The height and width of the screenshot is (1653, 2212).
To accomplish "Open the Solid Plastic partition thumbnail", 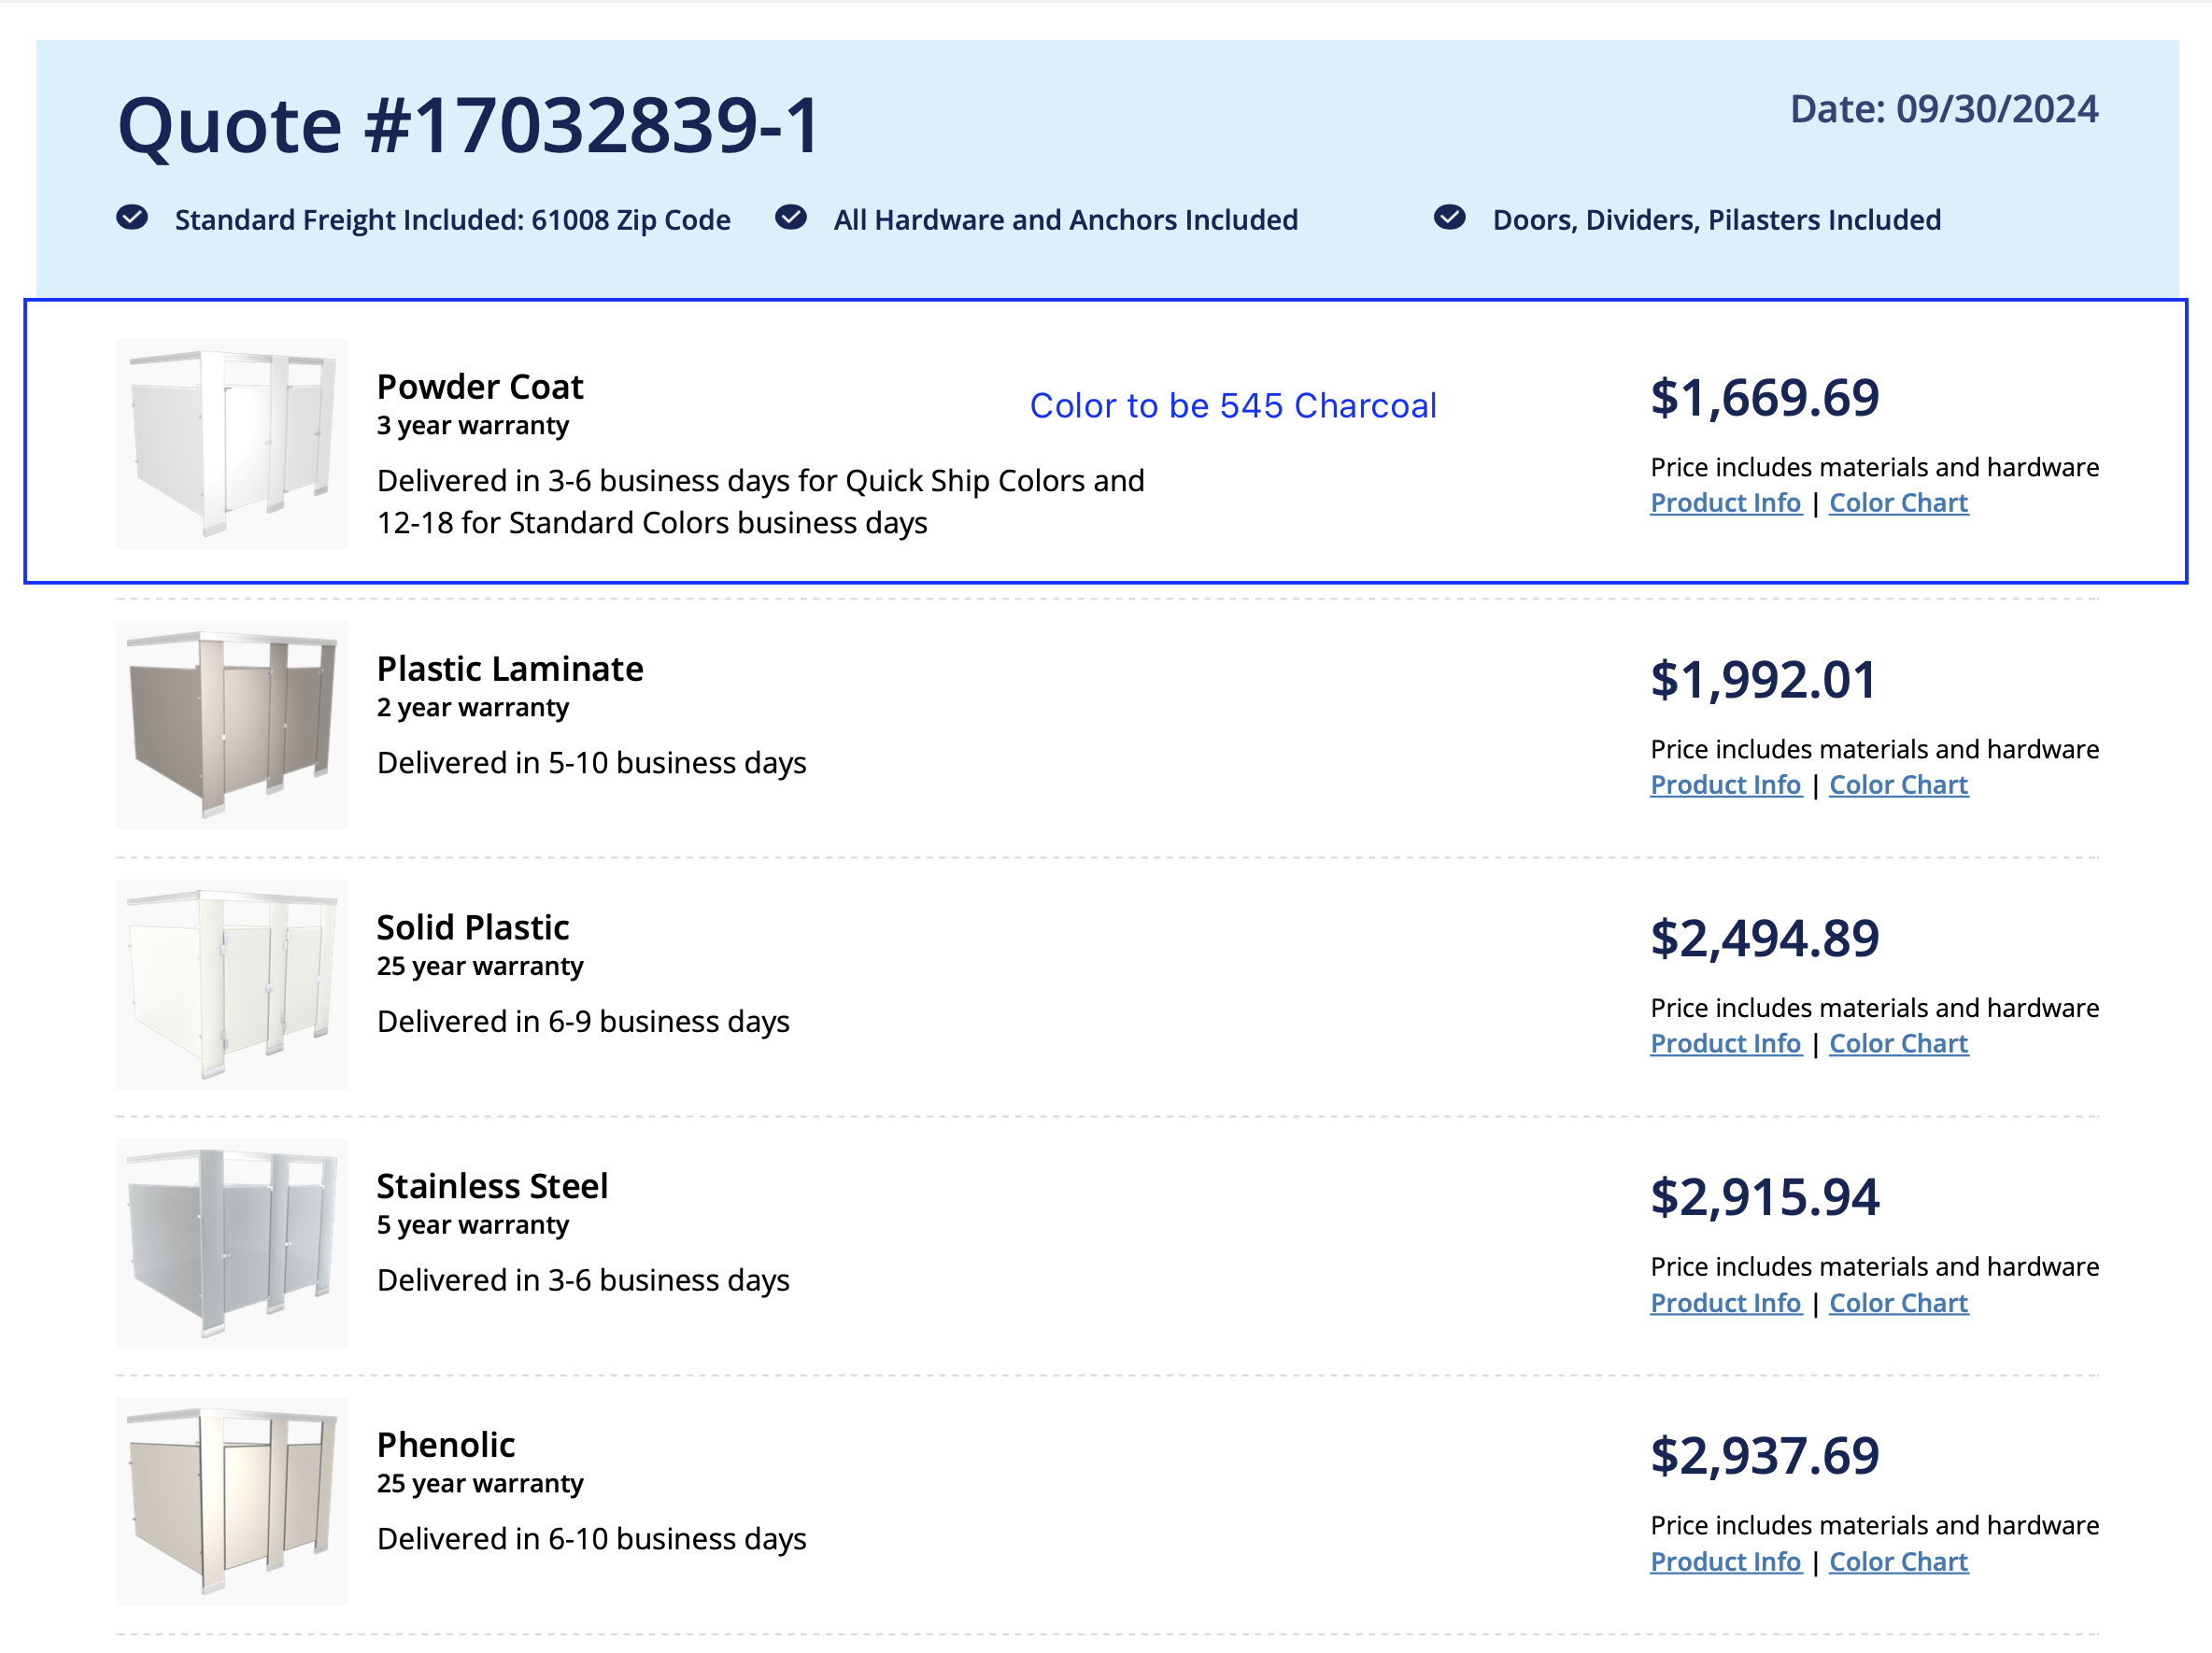I will point(231,984).
